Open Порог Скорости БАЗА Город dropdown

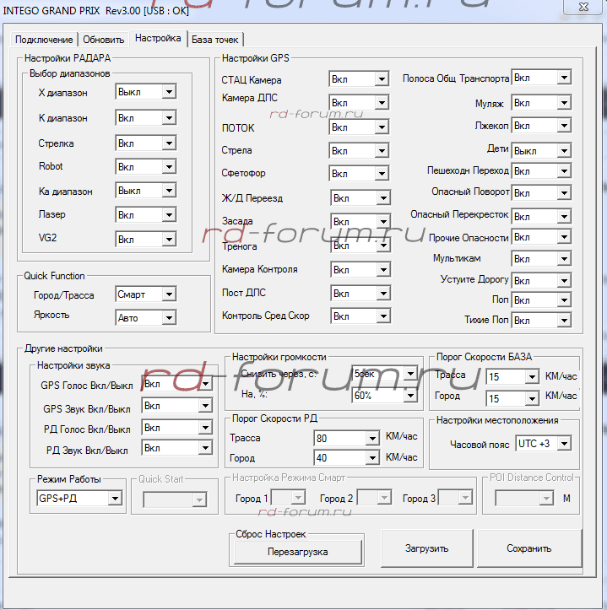(512, 398)
